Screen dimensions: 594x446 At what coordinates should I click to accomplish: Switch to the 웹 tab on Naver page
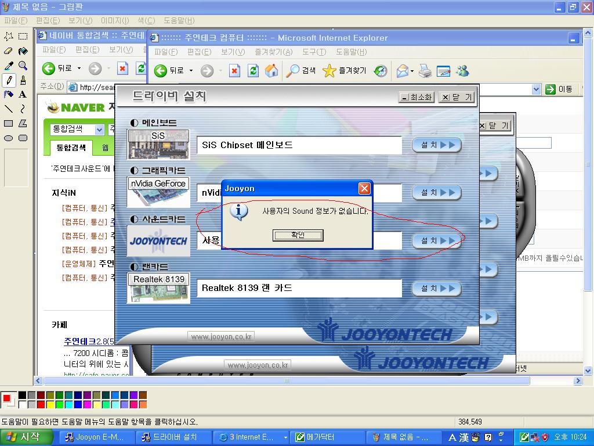(106, 148)
